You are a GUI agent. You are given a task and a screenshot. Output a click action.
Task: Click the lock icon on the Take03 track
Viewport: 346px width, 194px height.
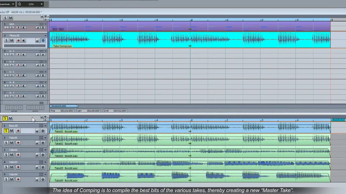coord(38,167)
